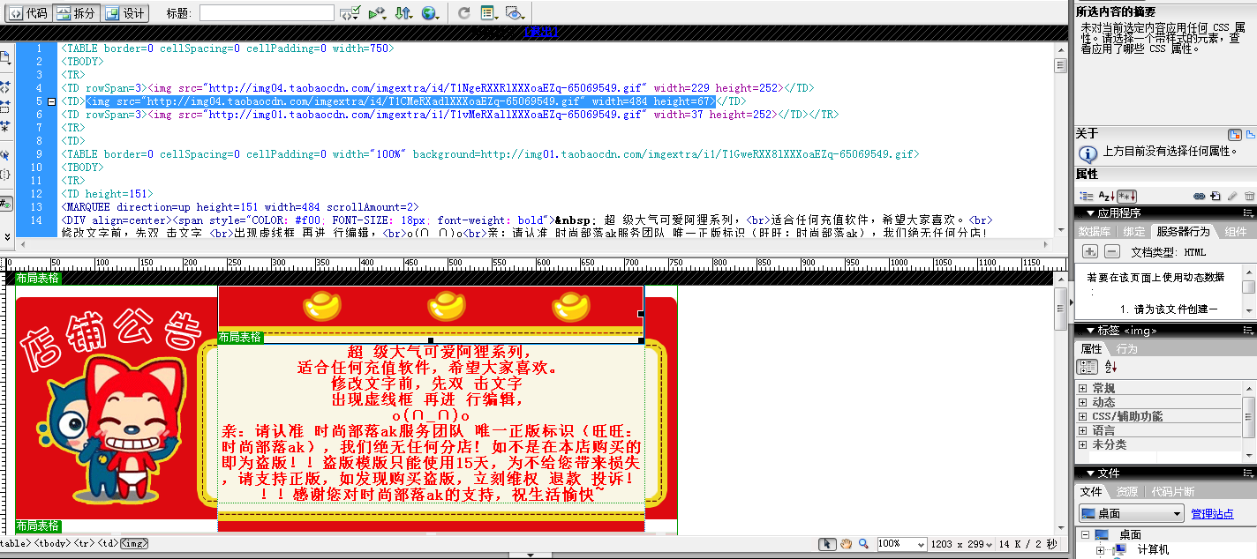Show category view icon in CSS 属性
Viewport: 1257px width, 559px height.
(1087, 196)
